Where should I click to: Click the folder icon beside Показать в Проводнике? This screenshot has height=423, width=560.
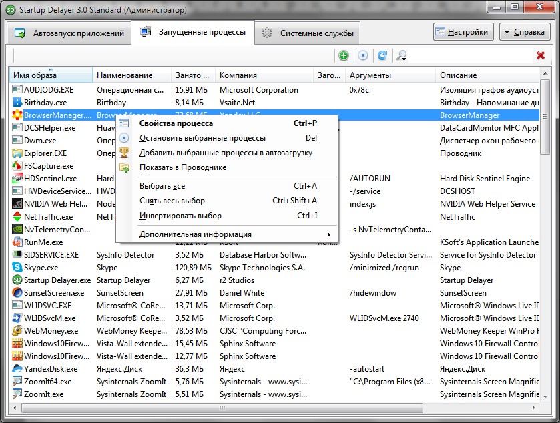(x=124, y=167)
